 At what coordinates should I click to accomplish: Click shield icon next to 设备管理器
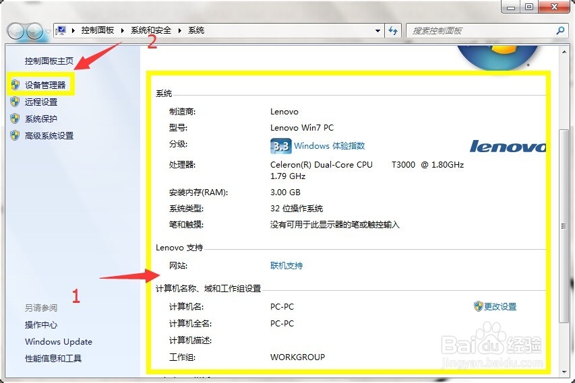click(x=15, y=85)
